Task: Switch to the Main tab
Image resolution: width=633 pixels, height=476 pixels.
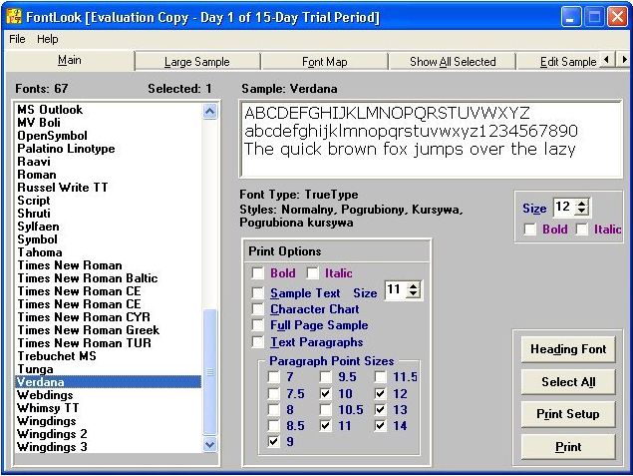Action: 70,60
